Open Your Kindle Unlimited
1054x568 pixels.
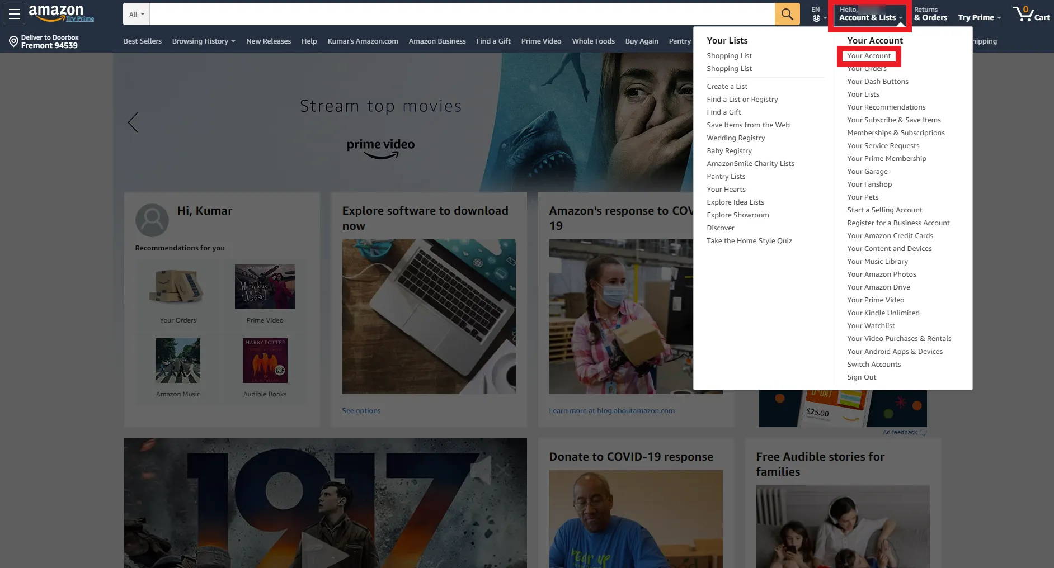(x=883, y=313)
